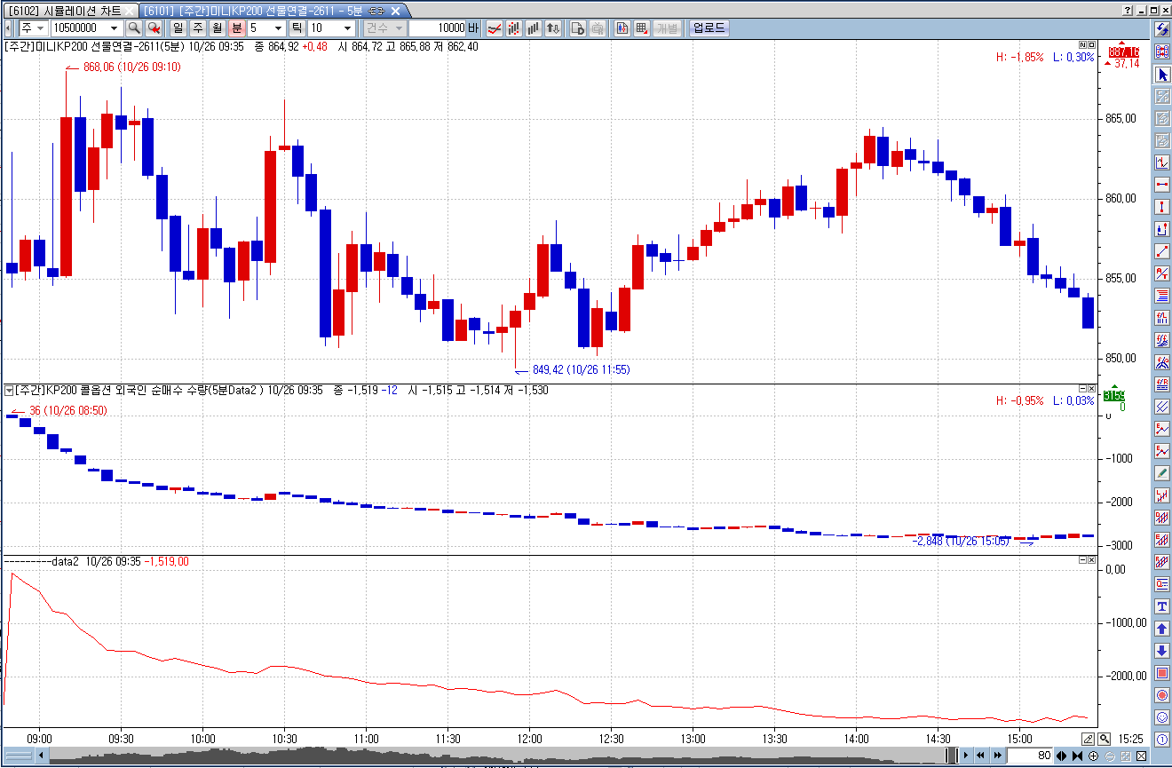Viewport: 1172px width, 768px height.
Task: Click the zoom-in plus circle icon
Action: click(x=1093, y=756)
